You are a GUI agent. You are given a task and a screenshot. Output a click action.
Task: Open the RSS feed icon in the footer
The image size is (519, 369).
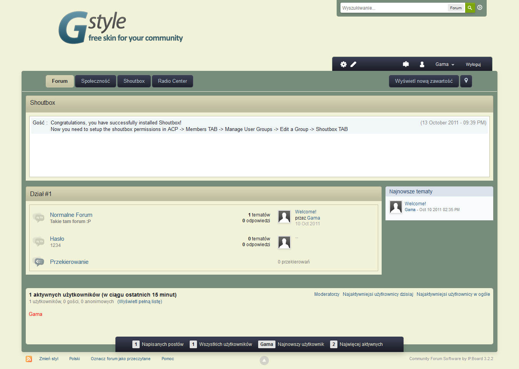29,359
